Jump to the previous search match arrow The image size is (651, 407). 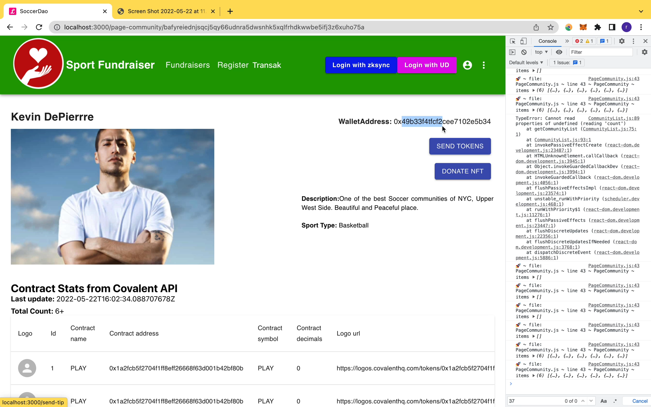583,401
